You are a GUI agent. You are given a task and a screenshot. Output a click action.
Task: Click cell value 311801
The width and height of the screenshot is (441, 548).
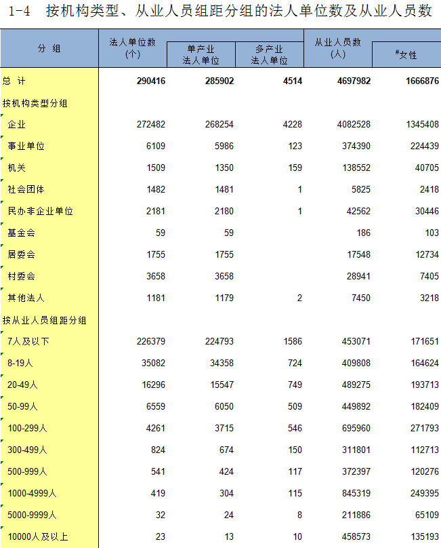click(356, 450)
